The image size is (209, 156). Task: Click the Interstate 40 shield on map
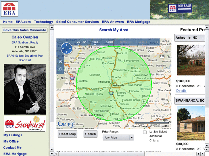(x=72, y=78)
